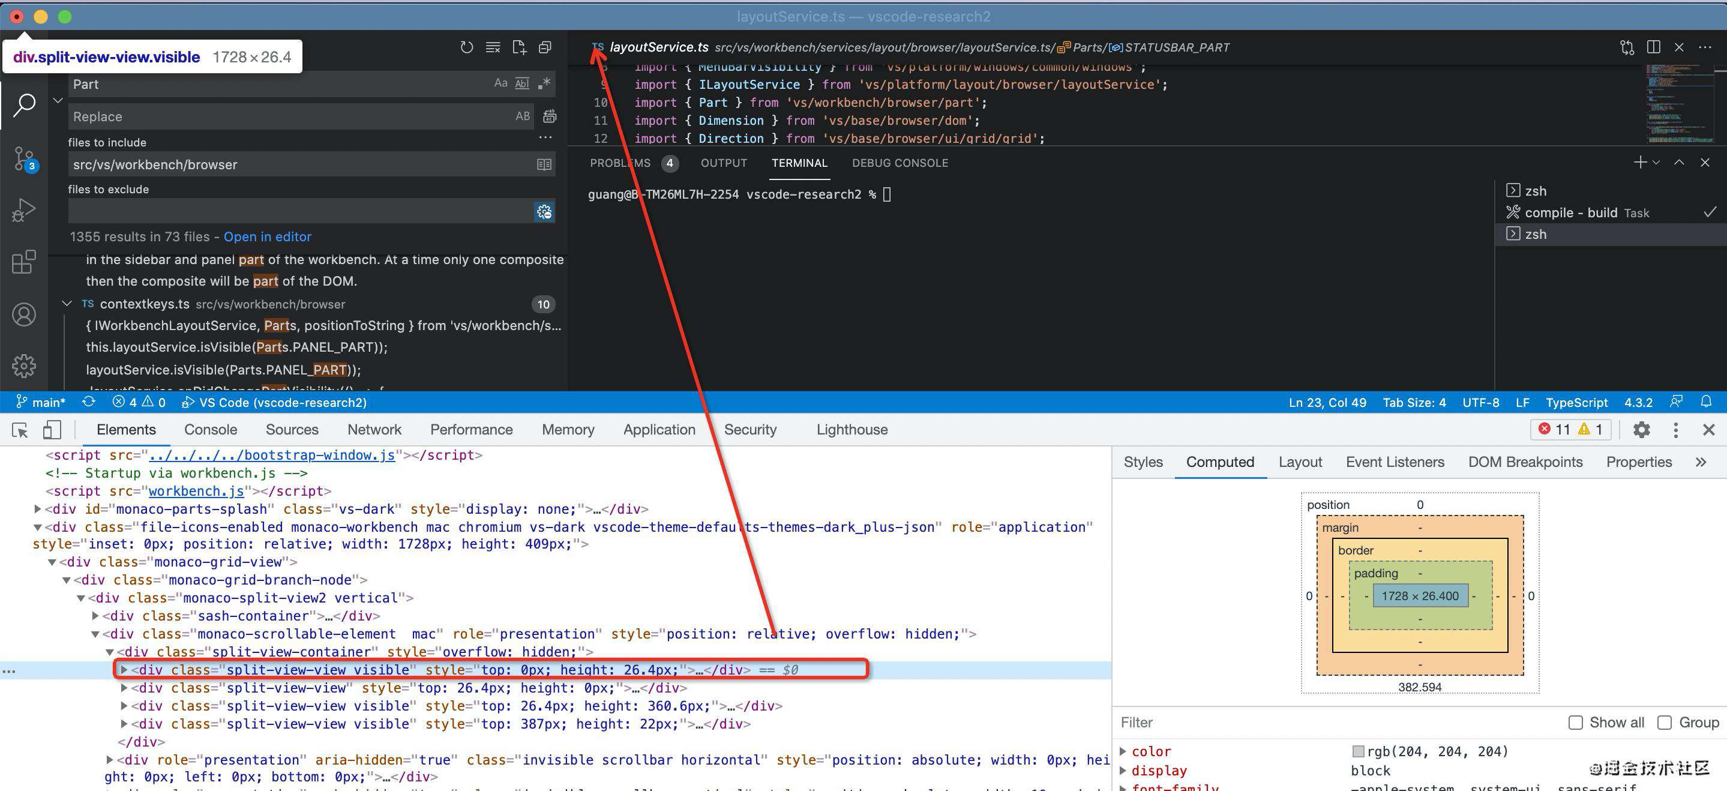Screen dimensions: 1727x791
Task: Switch to Console tab in DevTools
Action: (x=211, y=430)
